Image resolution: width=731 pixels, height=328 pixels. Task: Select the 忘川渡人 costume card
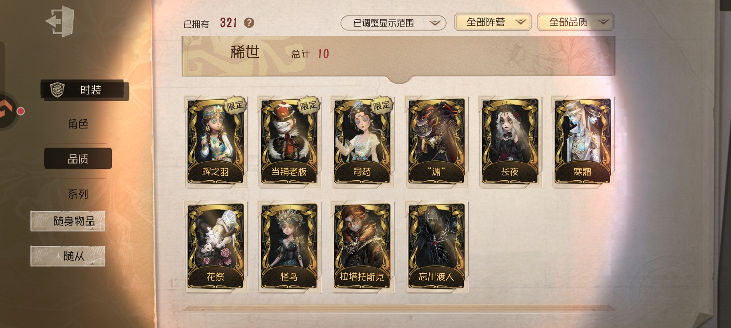[x=436, y=246]
